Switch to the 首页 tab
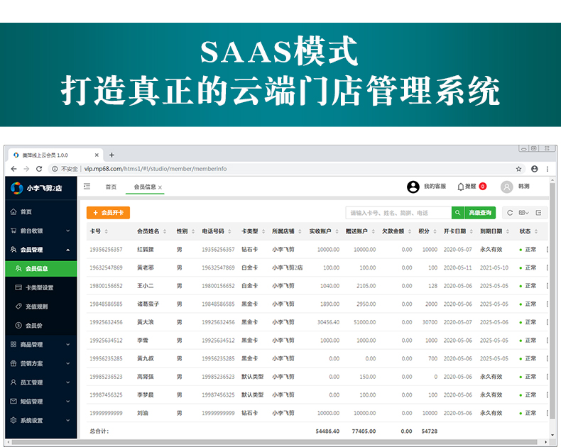 coord(111,187)
